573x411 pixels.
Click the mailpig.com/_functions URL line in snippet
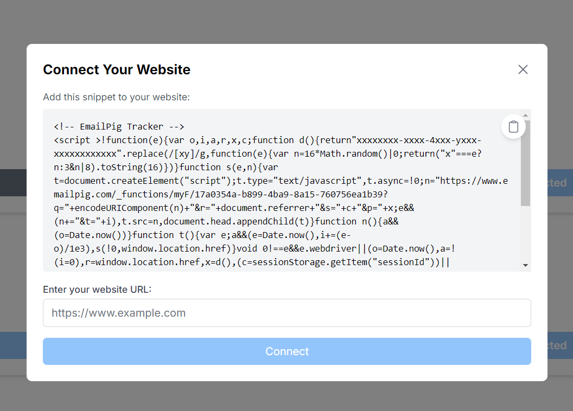221,194
